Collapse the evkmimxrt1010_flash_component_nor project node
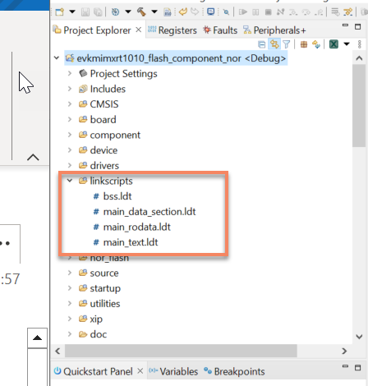 [57, 58]
